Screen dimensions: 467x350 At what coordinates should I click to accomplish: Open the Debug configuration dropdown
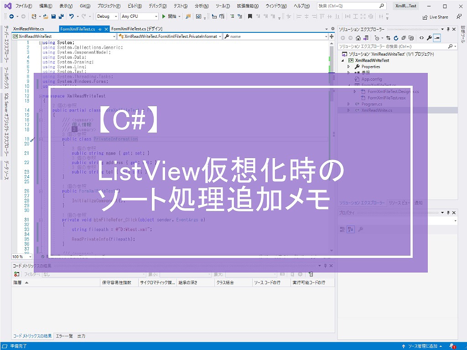click(115, 16)
